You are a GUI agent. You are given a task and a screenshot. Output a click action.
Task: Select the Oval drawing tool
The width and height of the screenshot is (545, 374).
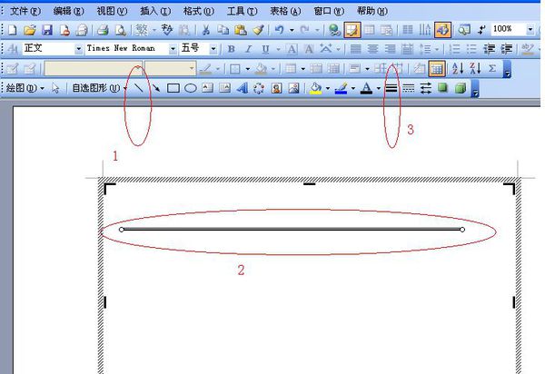pyautogui.click(x=191, y=88)
